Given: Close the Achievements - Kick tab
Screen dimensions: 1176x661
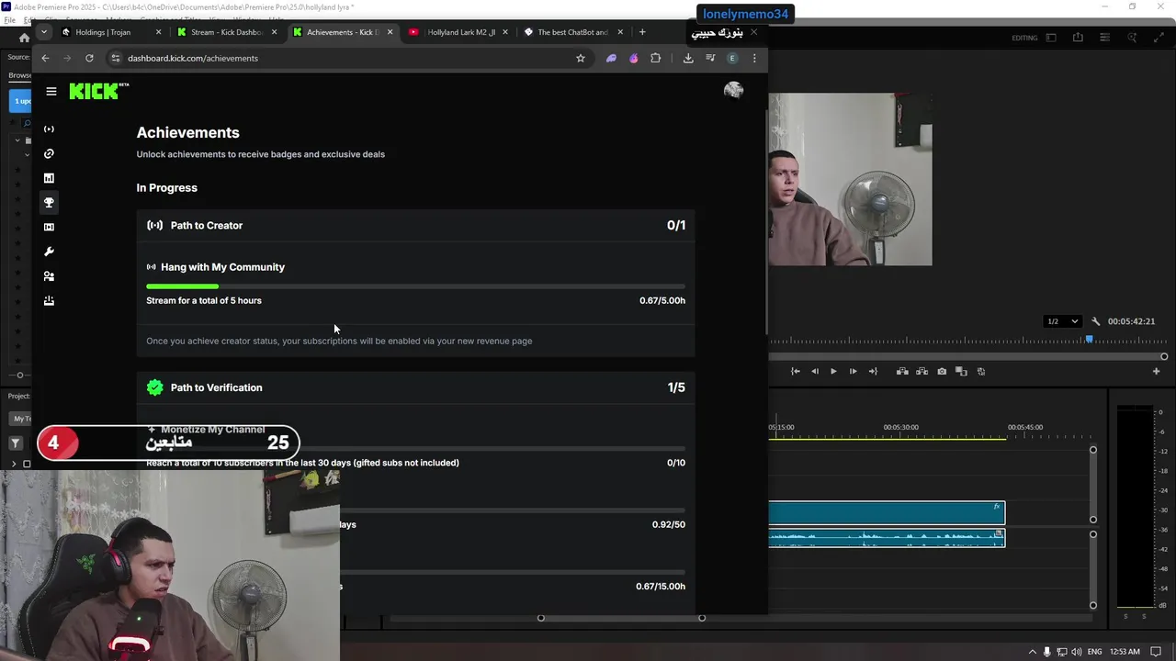Looking at the screenshot, I should coord(390,32).
